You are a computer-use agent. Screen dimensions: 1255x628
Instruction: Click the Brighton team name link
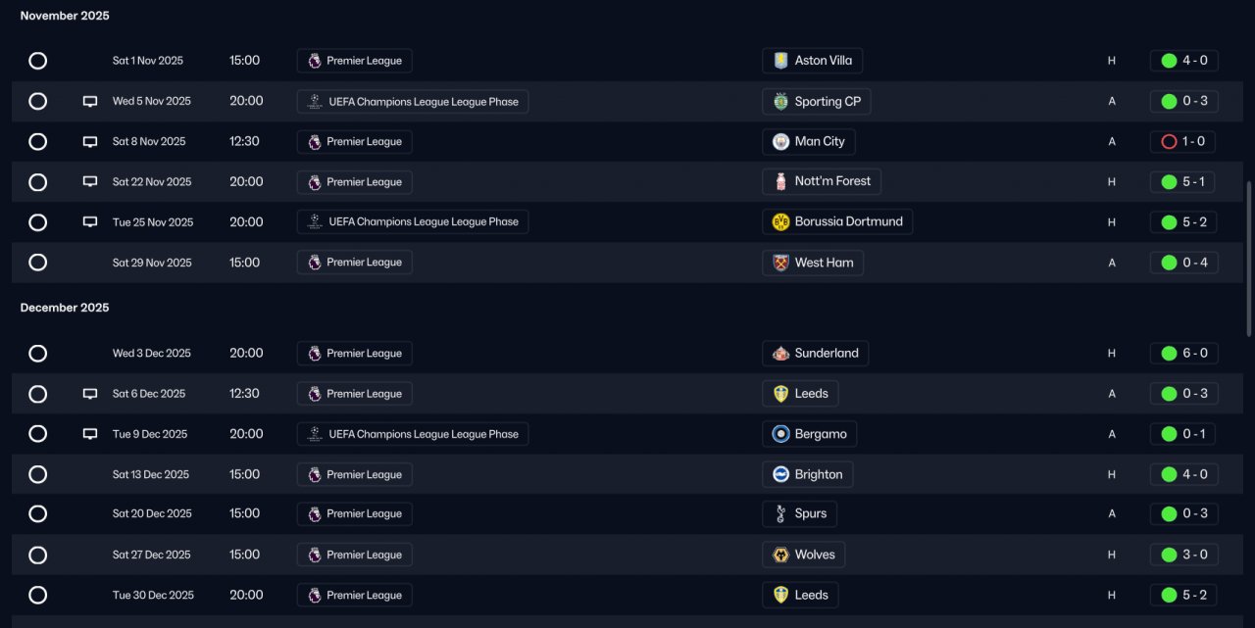coord(819,474)
